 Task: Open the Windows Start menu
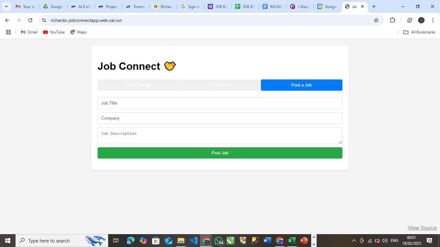coord(7,241)
